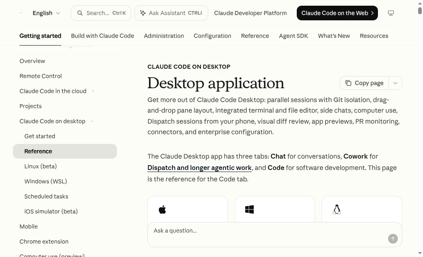Open the Apple macOS card
The width and height of the screenshot is (423, 257).
tap(188, 209)
